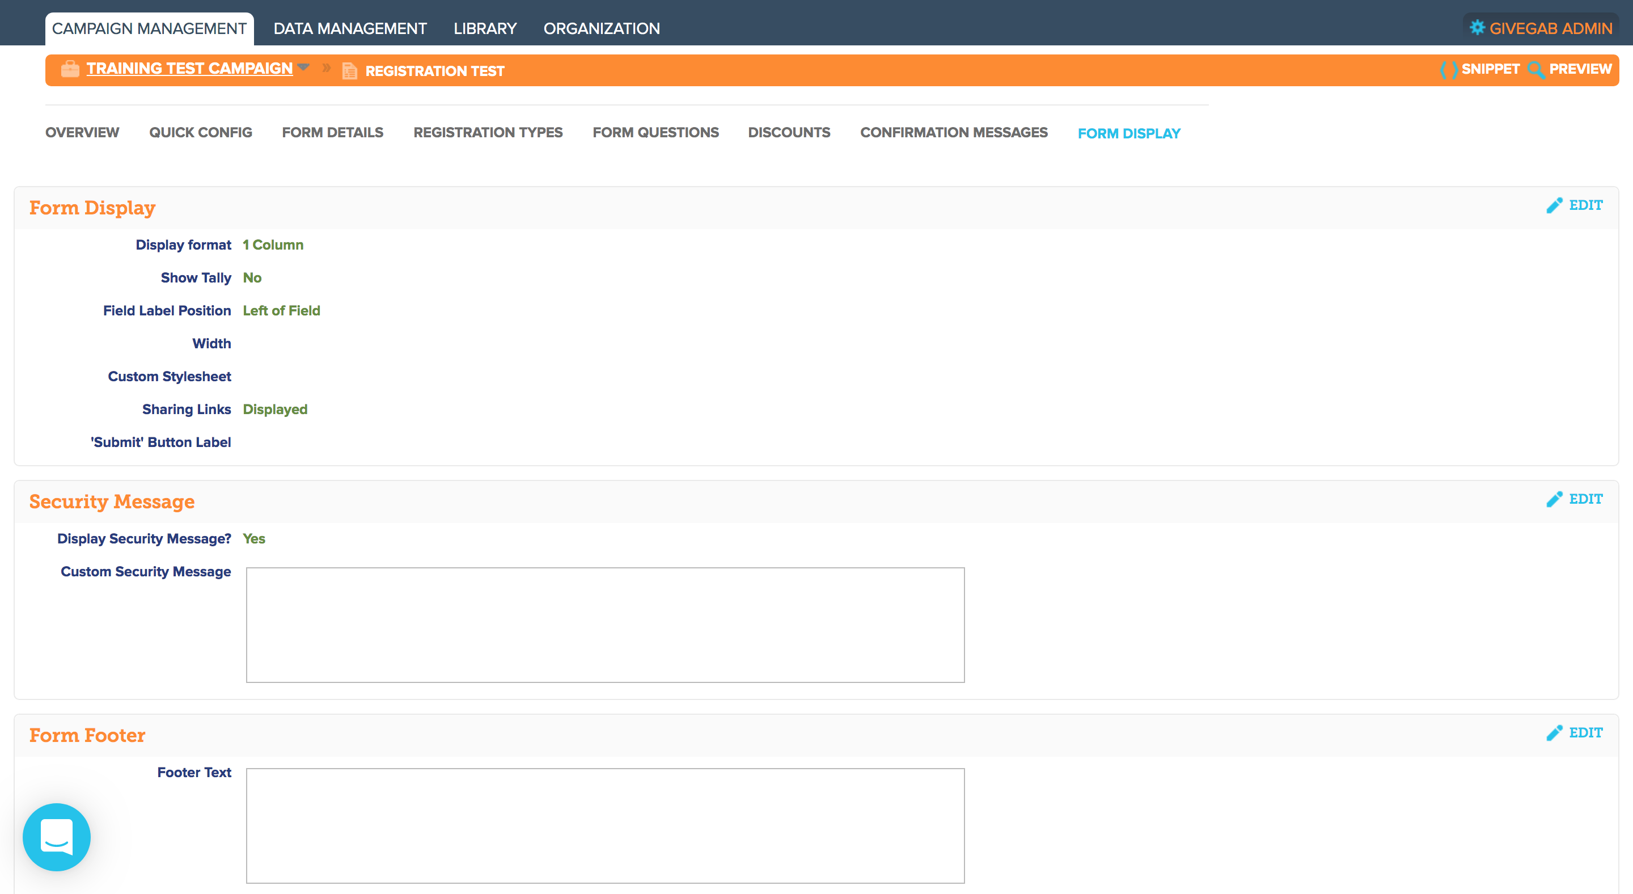Click the Form Footer section heading
This screenshot has height=894, width=1633.
[x=87, y=736]
